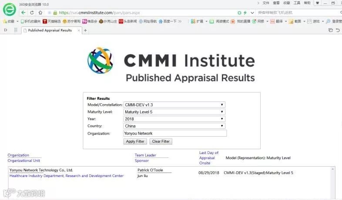
Task: Open the 网址导航 bookmark
Action: tap(148, 21)
